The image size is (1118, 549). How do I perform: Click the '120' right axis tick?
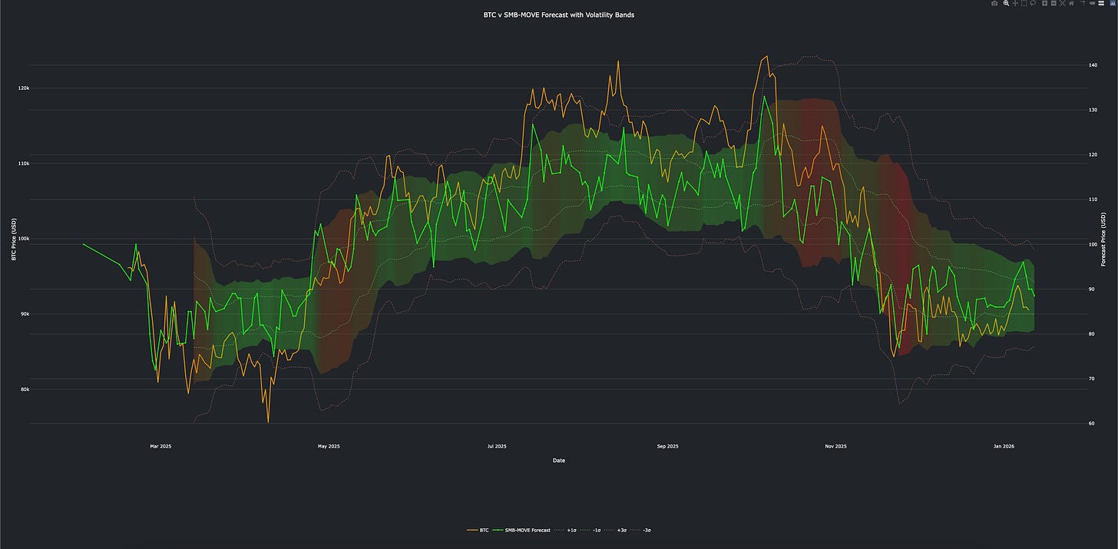pos(1093,155)
